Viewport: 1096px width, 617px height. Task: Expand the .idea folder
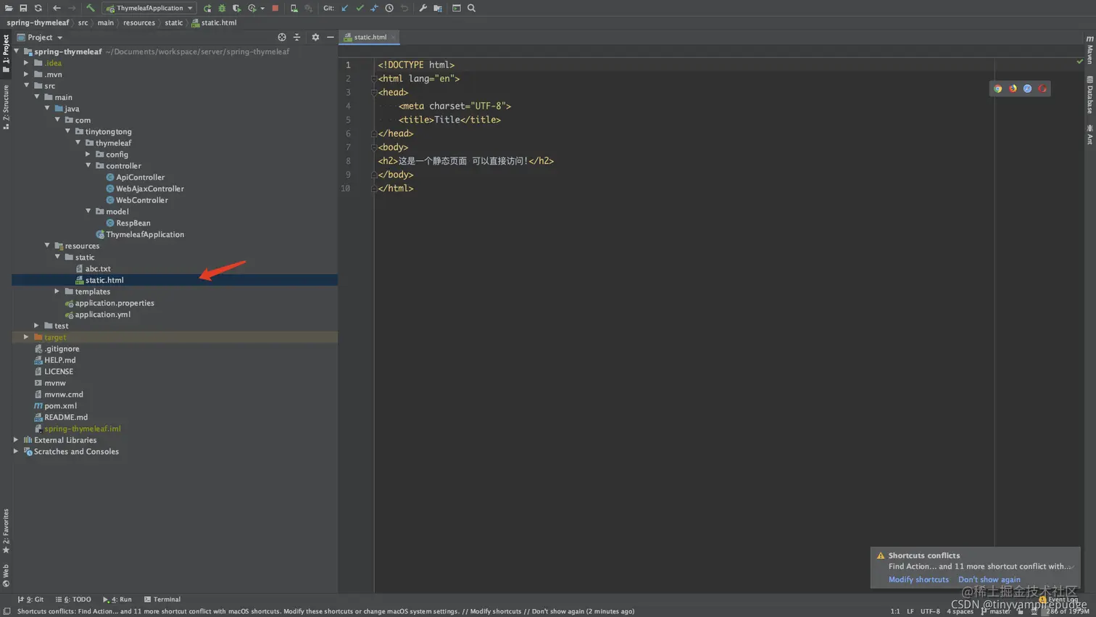(27, 63)
